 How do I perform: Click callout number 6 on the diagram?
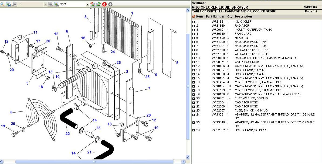[67, 31]
